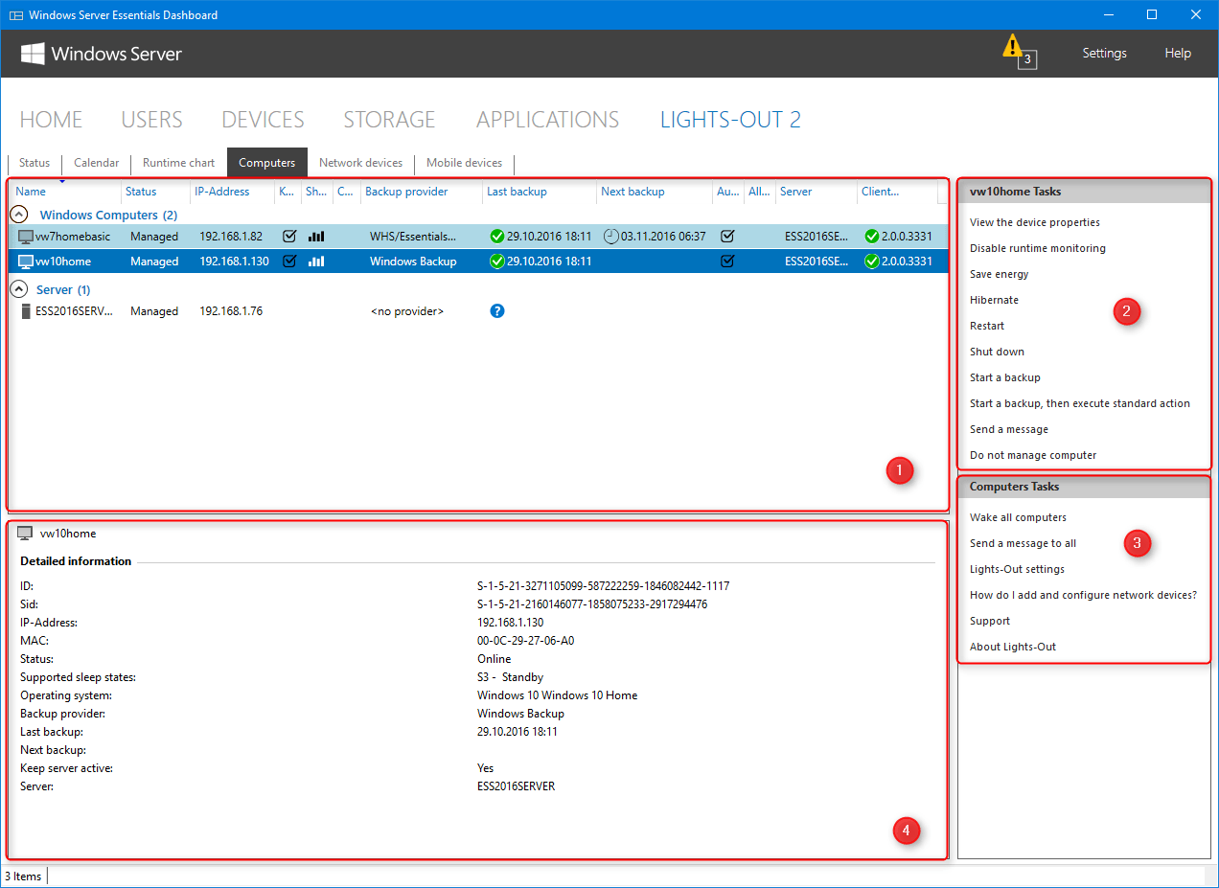
Task: Open How do I add and configure network devices?
Action: pos(1084,595)
